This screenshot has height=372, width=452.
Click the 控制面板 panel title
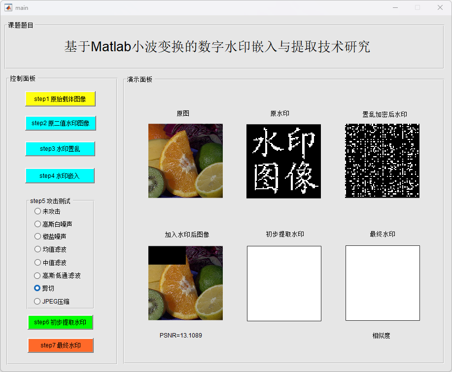click(x=23, y=78)
